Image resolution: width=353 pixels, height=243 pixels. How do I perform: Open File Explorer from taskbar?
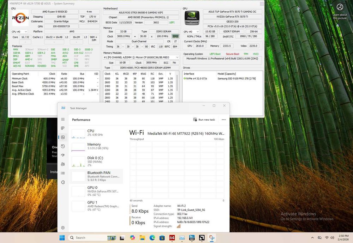click(x=142, y=238)
